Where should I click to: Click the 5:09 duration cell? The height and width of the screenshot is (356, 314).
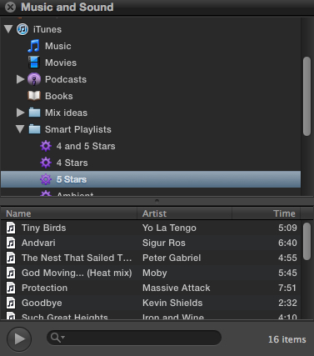287,228
